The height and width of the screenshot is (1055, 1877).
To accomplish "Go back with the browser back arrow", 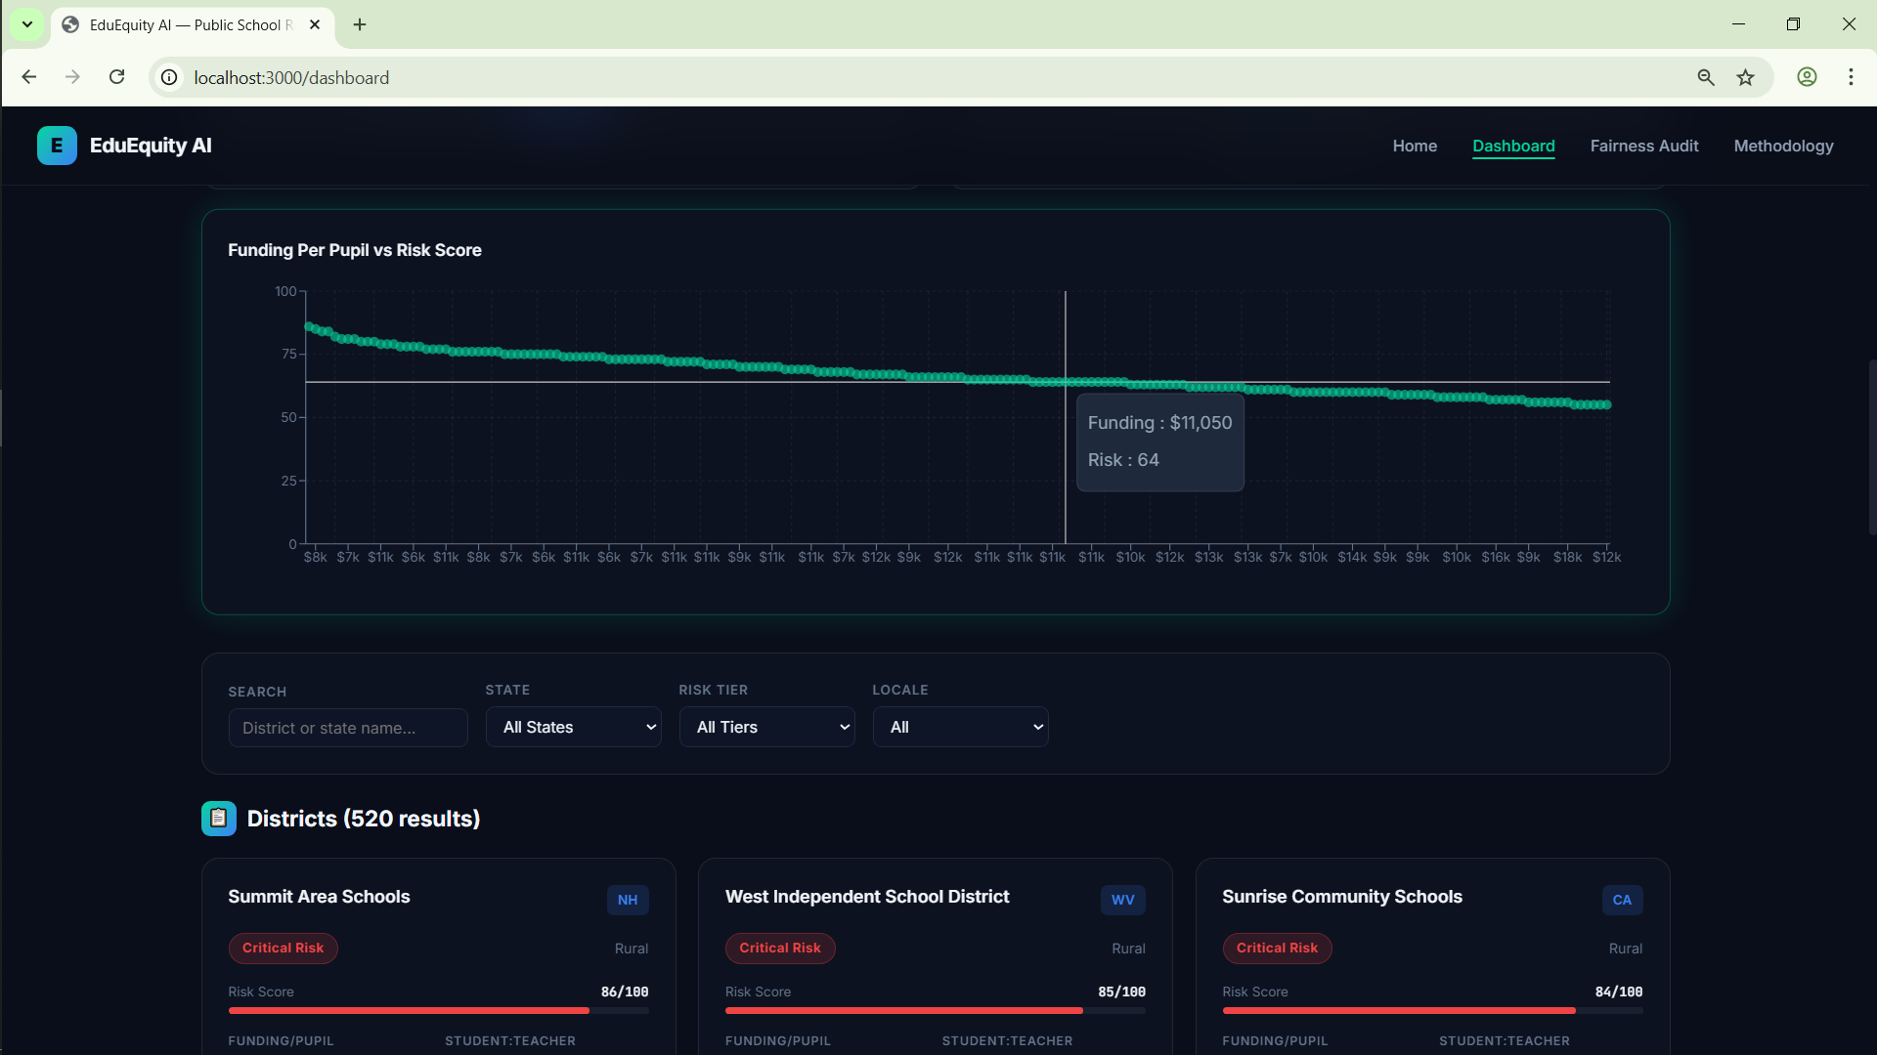I will [x=29, y=77].
